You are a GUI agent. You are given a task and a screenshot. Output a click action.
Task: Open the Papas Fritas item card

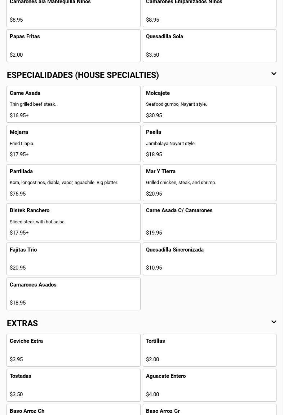pyautogui.click(x=74, y=45)
